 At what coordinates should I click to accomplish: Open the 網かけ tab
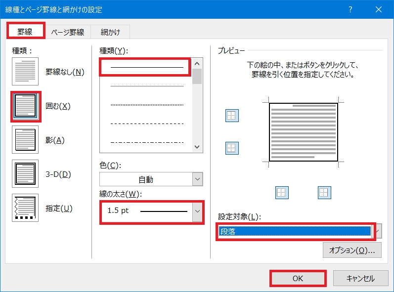pos(110,32)
